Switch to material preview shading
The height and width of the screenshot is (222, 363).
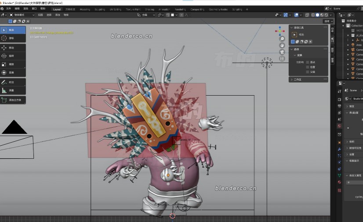click(x=322, y=15)
